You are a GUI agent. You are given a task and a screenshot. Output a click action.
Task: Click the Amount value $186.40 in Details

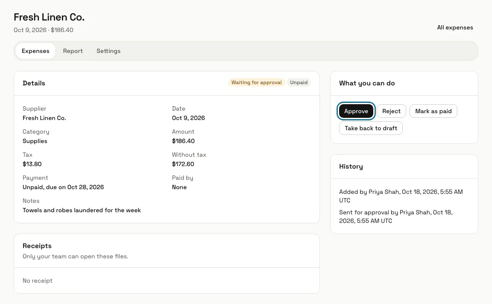(x=183, y=141)
